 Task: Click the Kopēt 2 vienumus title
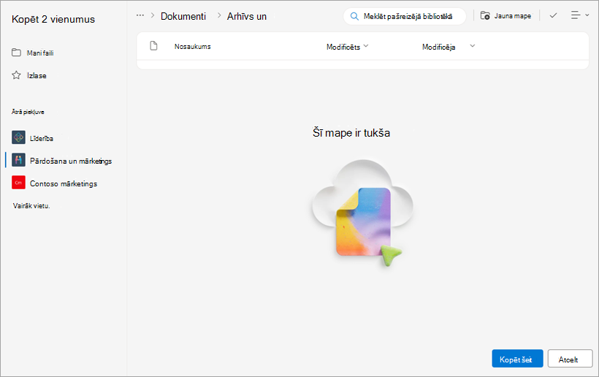53,19
